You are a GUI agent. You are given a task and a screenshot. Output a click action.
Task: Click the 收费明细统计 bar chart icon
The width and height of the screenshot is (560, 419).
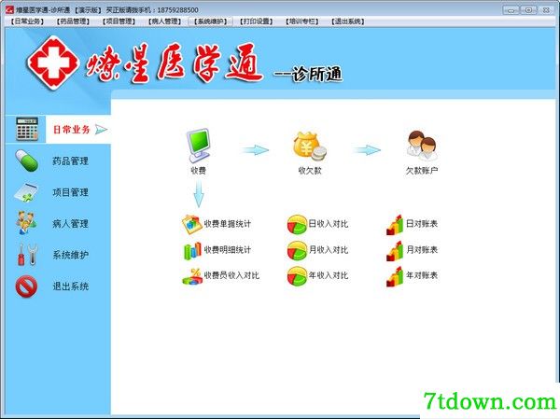pyautogui.click(x=192, y=250)
